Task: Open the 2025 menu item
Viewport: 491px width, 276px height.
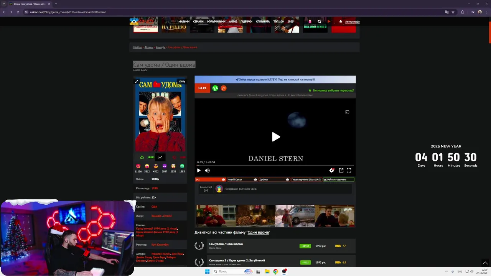Action: 290,21
